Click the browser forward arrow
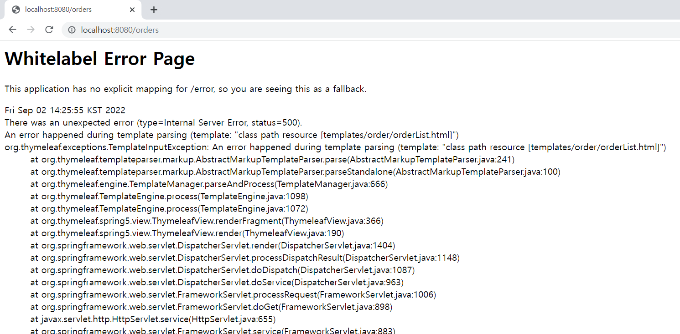Viewport: 680px width, 334px height. pos(31,30)
